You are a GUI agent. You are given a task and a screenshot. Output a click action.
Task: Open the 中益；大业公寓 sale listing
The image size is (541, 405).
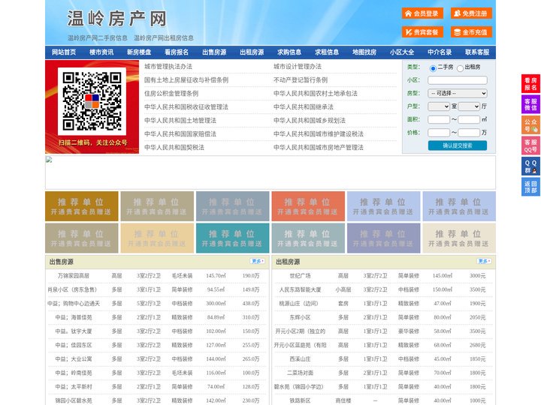pyautogui.click(x=74, y=358)
